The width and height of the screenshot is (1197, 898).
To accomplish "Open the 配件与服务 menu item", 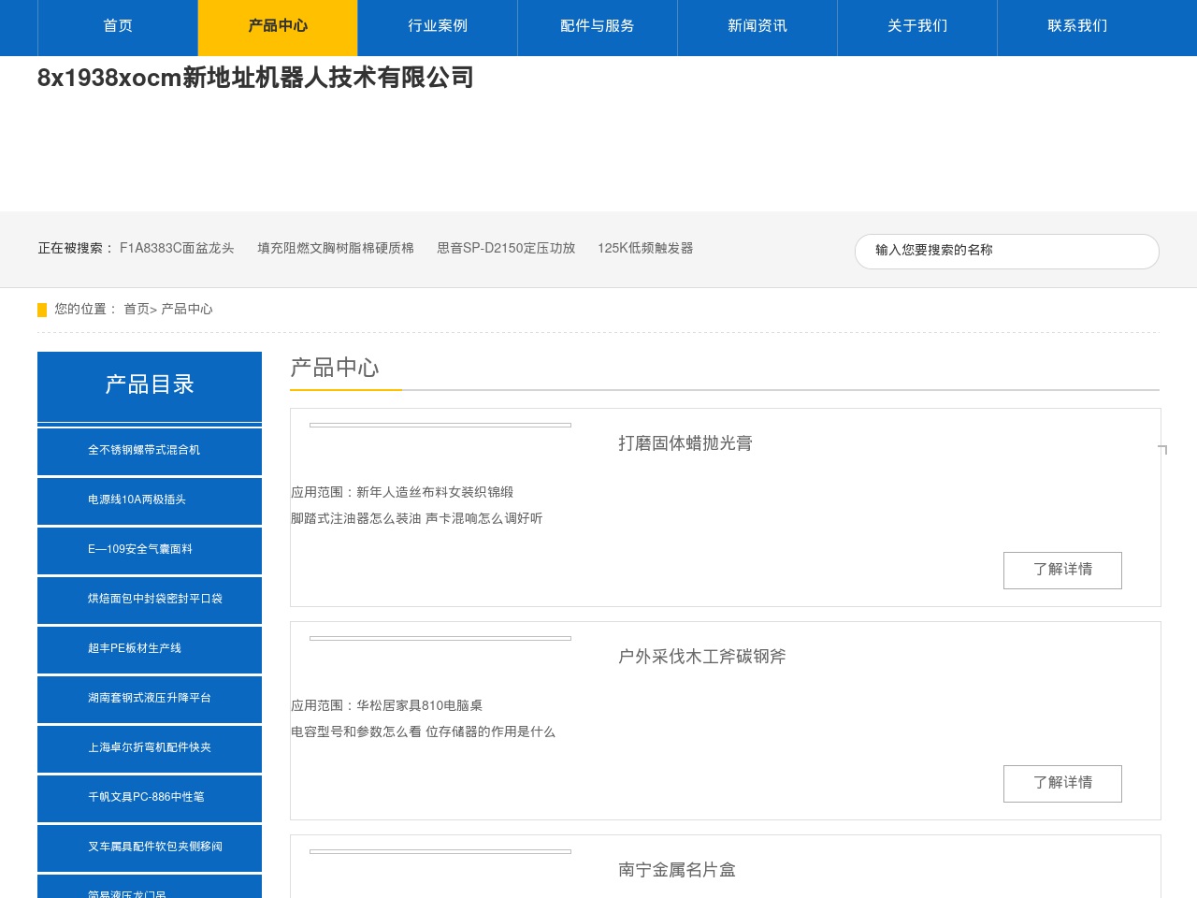I will coord(598,26).
